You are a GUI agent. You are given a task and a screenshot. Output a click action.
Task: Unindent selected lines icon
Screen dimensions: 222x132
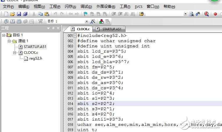120,14
